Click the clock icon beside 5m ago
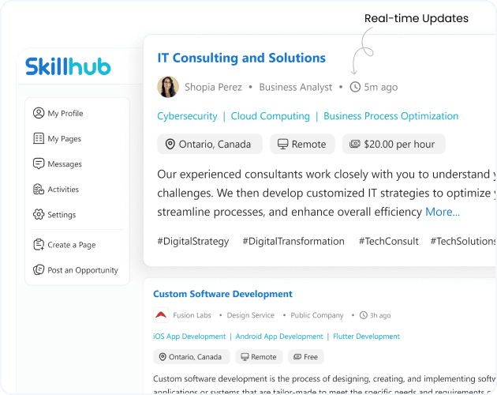This screenshot has width=497, height=395. click(x=355, y=87)
